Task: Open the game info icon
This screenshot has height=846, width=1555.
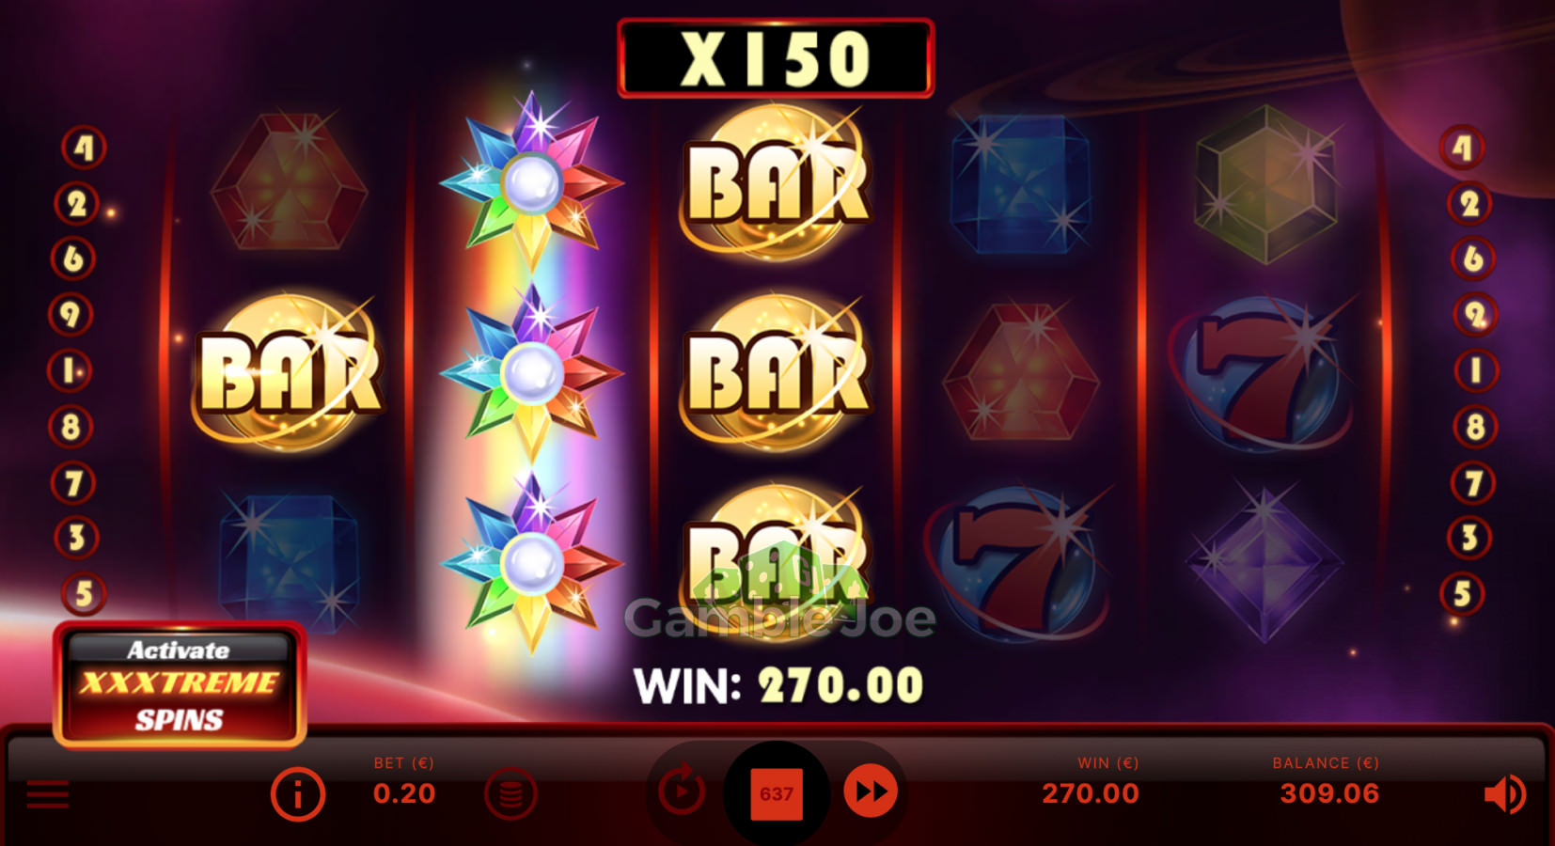Action: coord(298,795)
